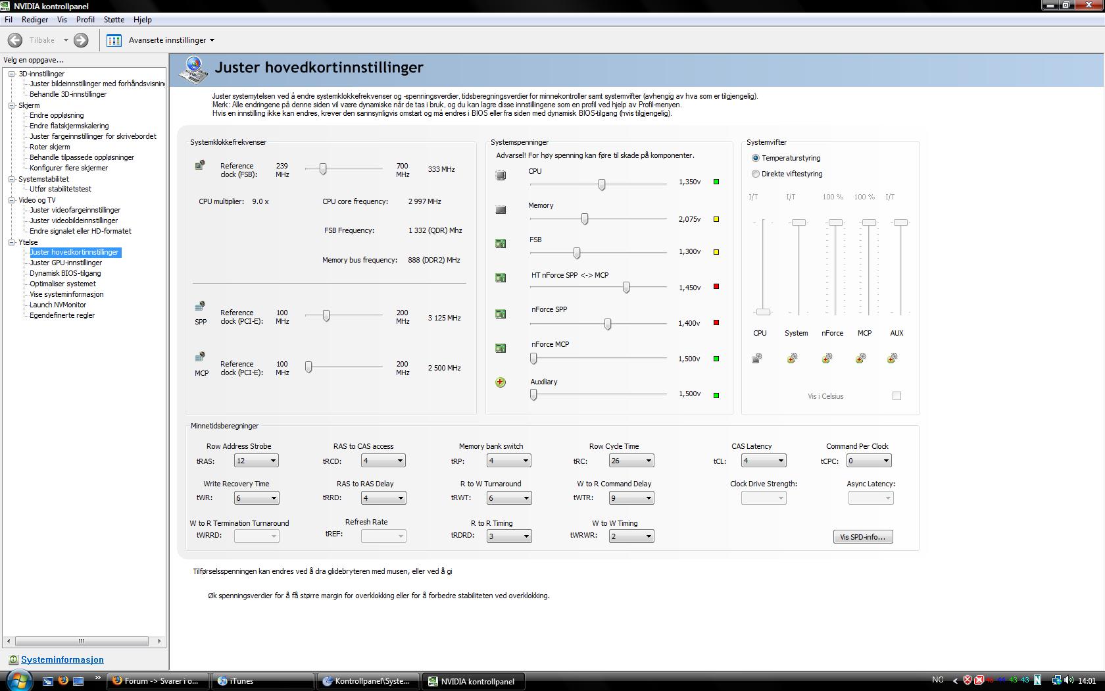Click the FSB voltage board icon
Screen dimensions: 1105x691
click(501, 243)
